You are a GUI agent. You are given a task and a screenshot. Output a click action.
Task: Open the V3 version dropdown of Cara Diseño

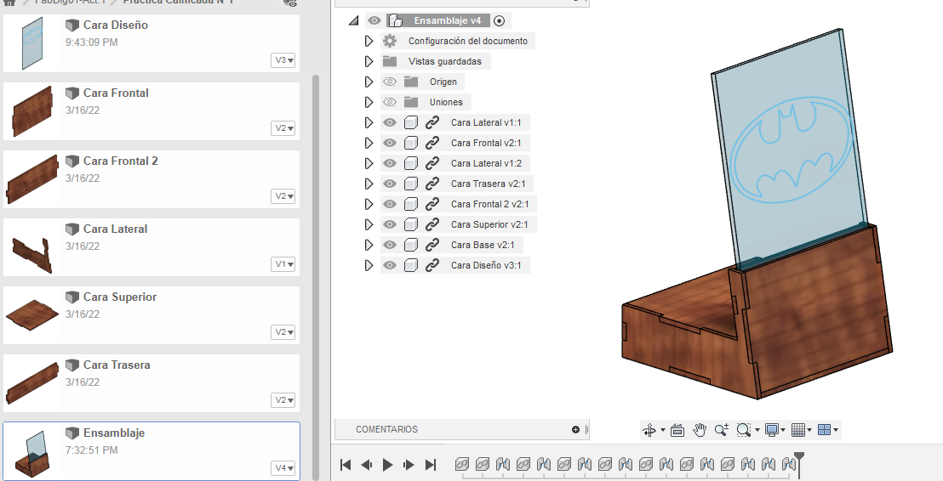(x=284, y=60)
